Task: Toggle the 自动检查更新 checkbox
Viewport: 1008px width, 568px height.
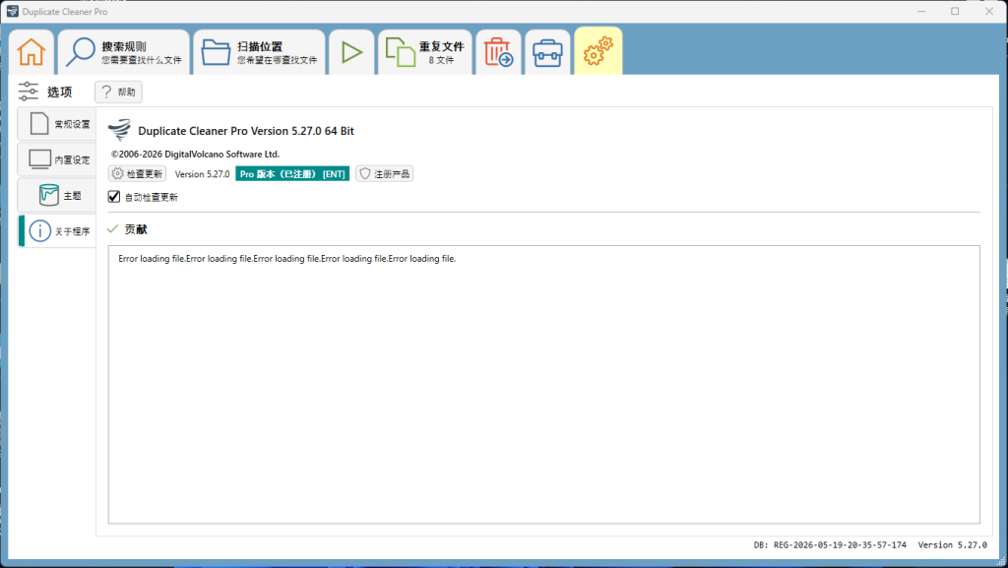Action: [114, 197]
